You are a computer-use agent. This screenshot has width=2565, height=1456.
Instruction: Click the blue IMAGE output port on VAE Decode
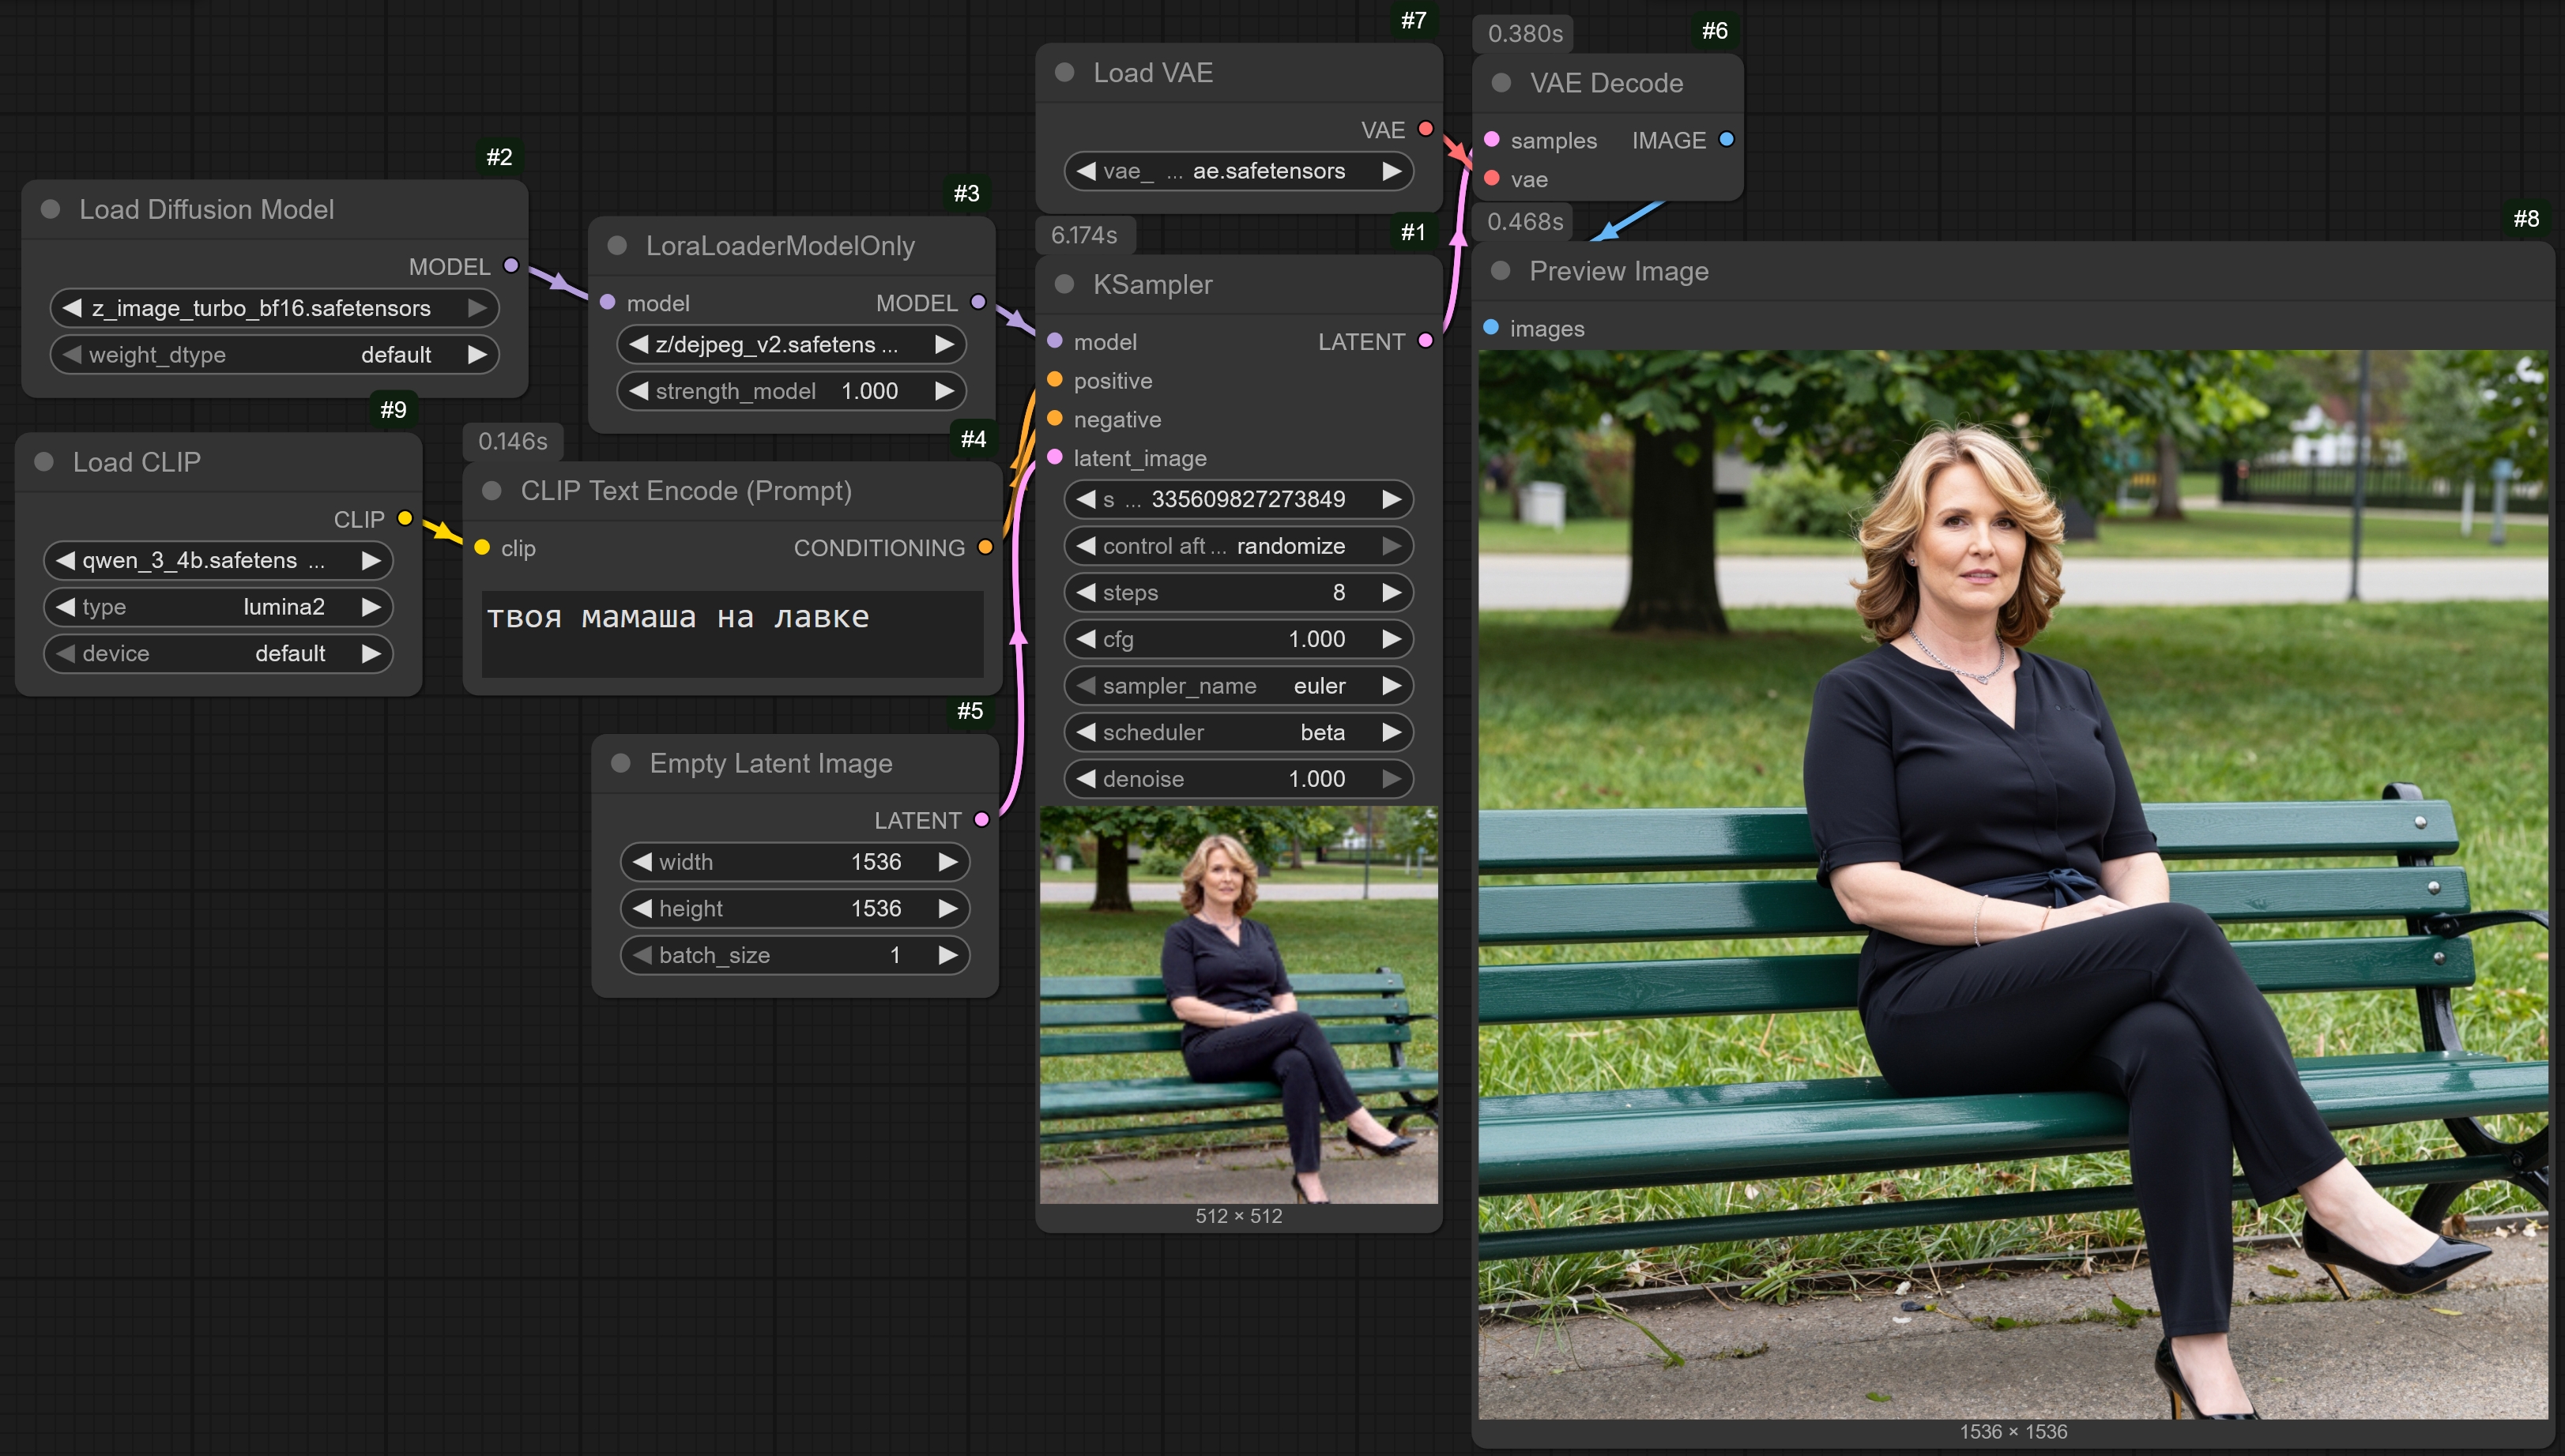pos(1726,139)
